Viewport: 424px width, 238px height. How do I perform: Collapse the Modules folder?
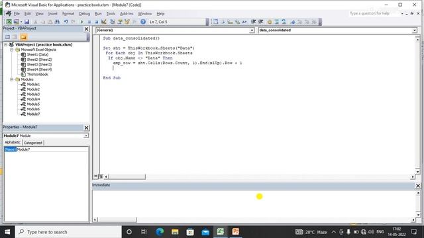point(12,79)
